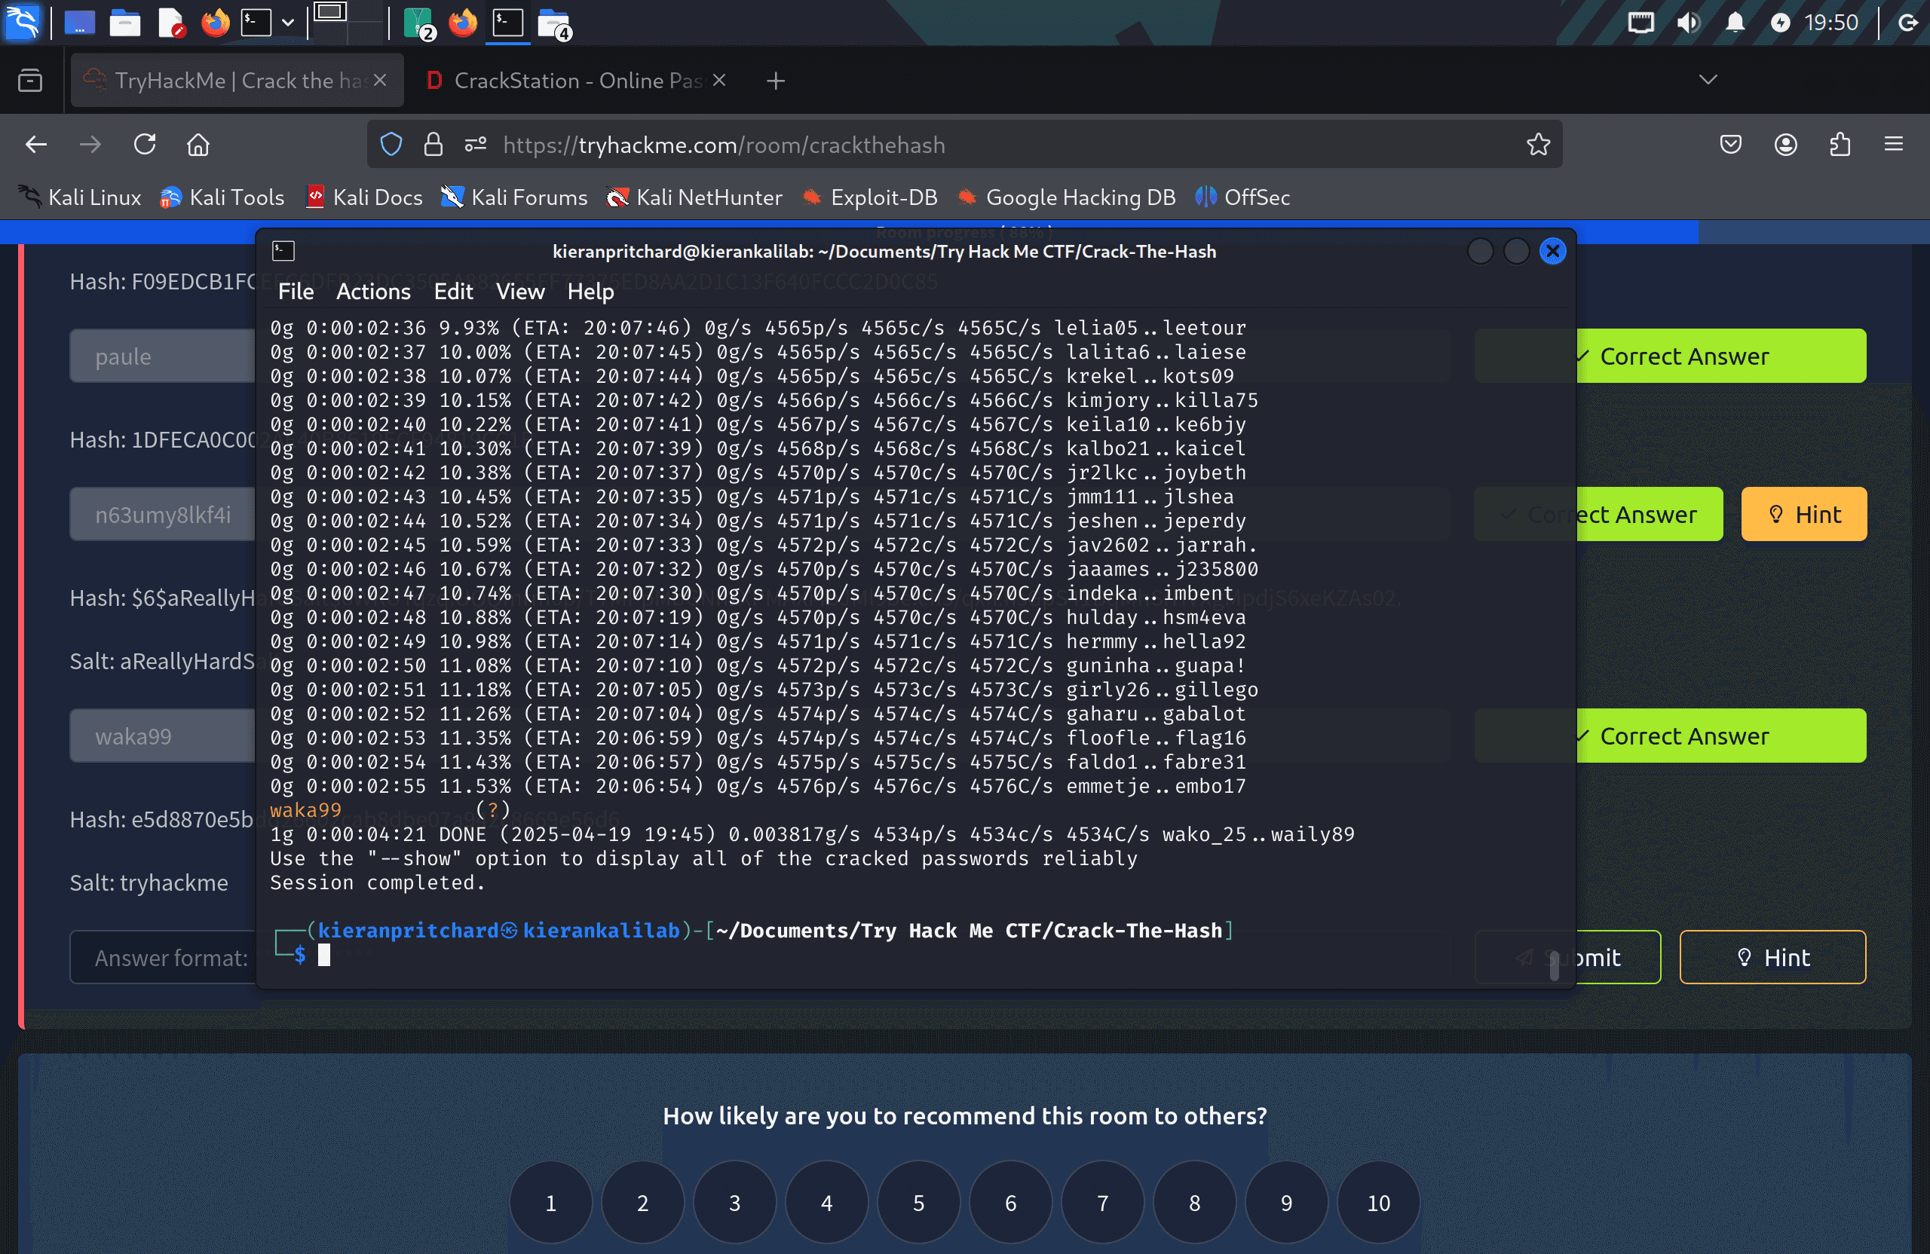Open the tracking protection shield

pyautogui.click(x=391, y=144)
